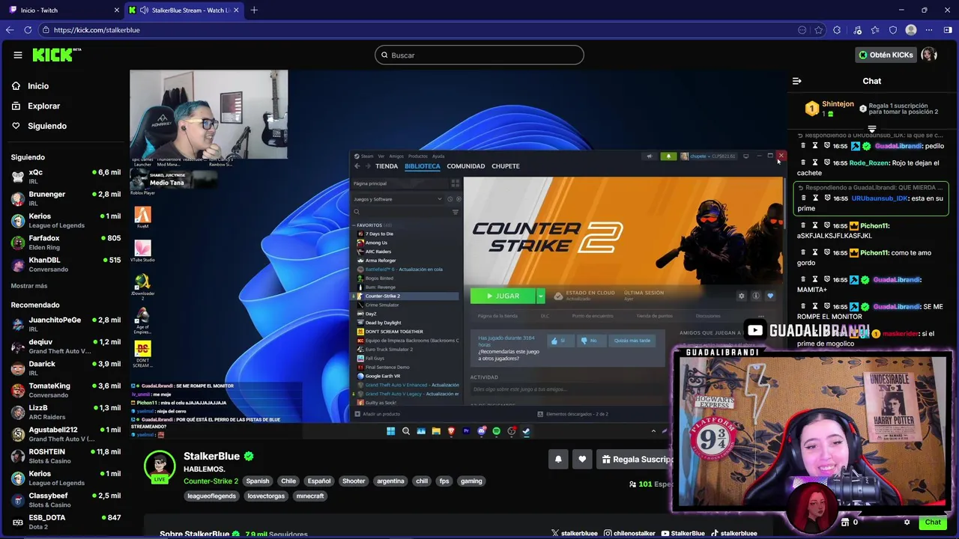Click the green Chat send button

[x=933, y=523]
